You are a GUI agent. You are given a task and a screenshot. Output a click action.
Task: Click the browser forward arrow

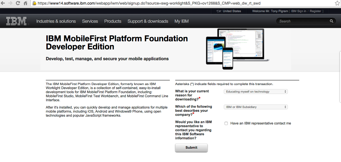click(x=10, y=3)
